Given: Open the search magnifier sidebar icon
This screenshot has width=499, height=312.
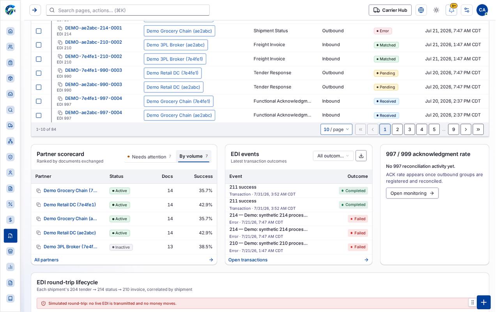Looking at the screenshot, I should point(11,110).
